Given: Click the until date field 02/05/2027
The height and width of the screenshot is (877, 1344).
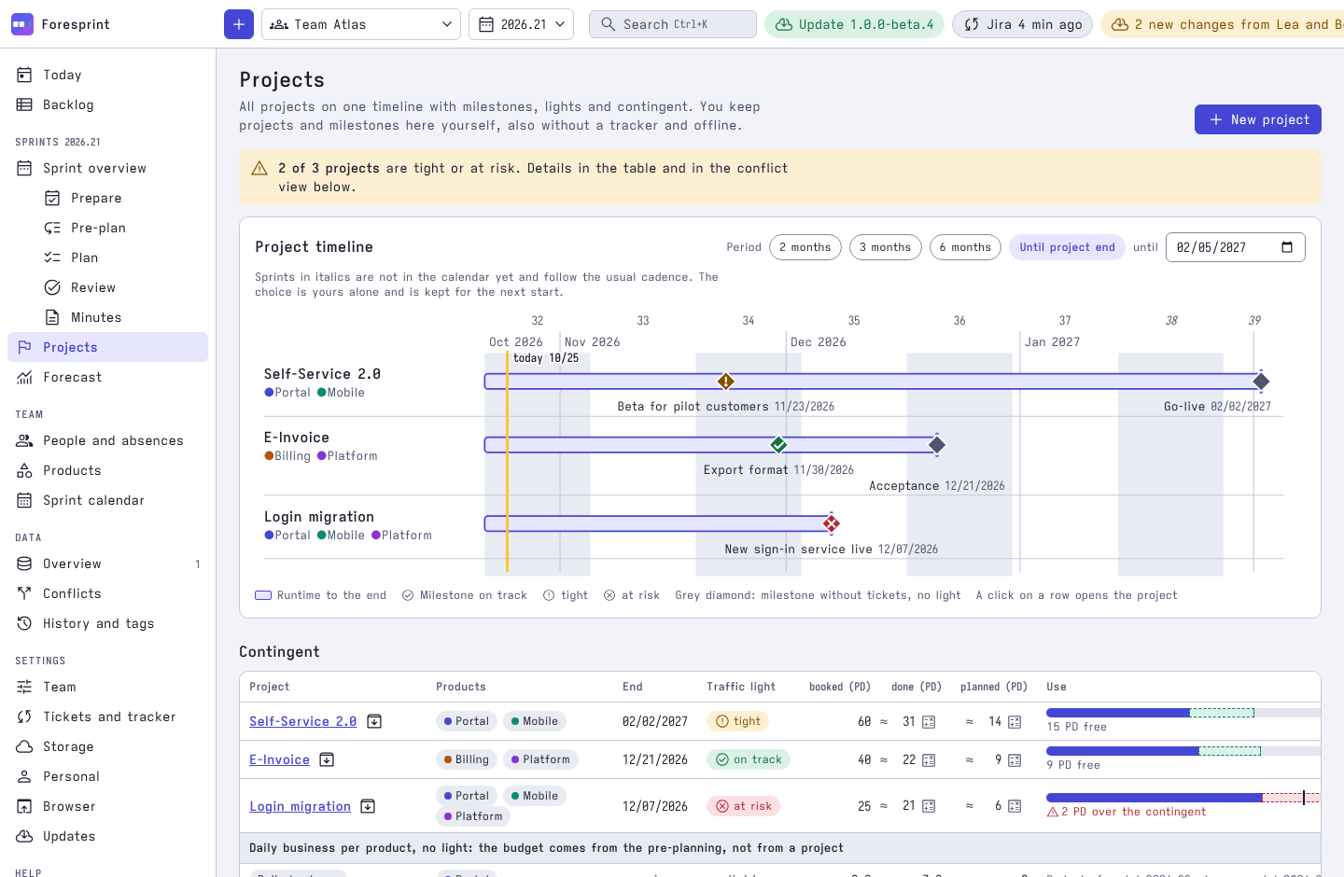Looking at the screenshot, I should click(1235, 247).
